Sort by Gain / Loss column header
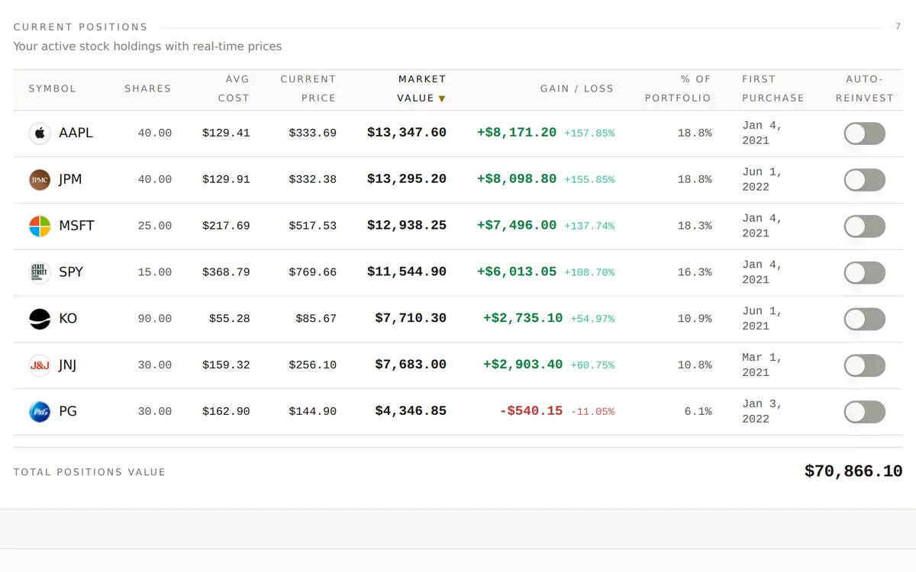This screenshot has height=572, width=916. pyautogui.click(x=577, y=88)
